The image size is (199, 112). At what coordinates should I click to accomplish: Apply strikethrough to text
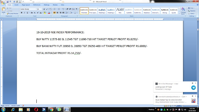click(x=32, y=13)
